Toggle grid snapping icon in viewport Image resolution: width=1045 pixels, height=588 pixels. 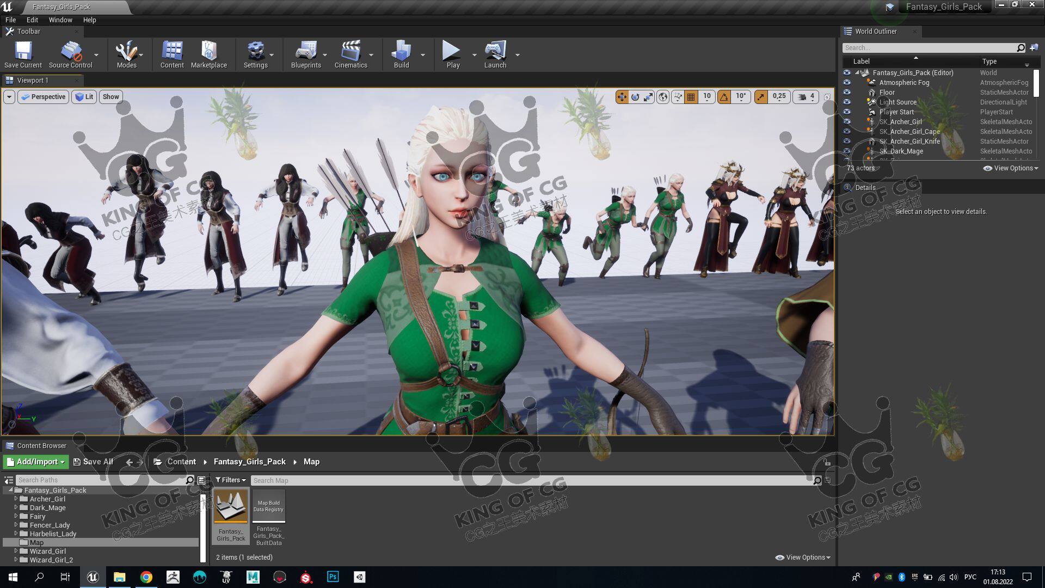tap(691, 97)
